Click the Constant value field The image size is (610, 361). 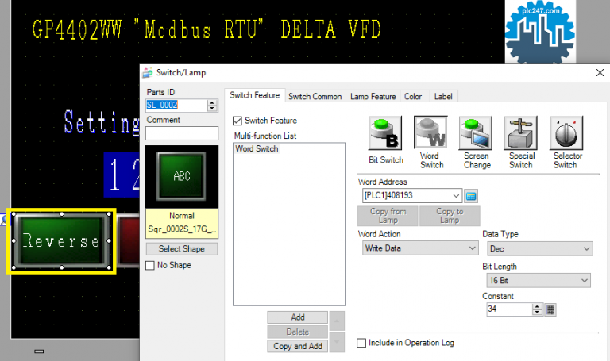coord(509,309)
